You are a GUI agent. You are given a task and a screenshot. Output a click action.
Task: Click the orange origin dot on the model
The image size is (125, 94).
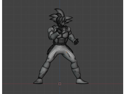67,52
